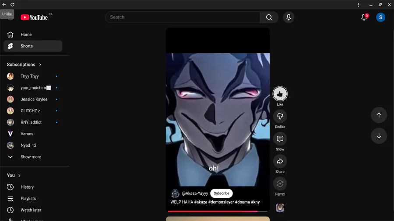Open the Nyad_12 channel
The height and width of the screenshot is (221, 394).
coord(33,145)
